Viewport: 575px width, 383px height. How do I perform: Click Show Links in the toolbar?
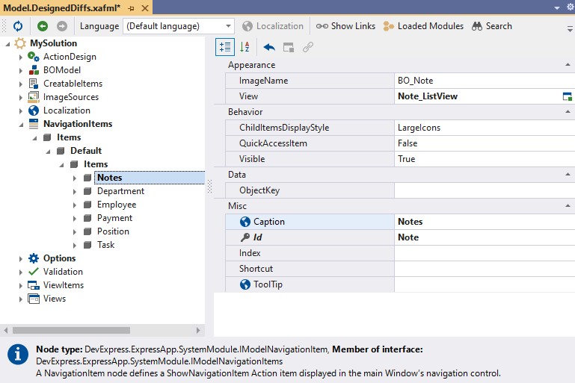coord(345,26)
